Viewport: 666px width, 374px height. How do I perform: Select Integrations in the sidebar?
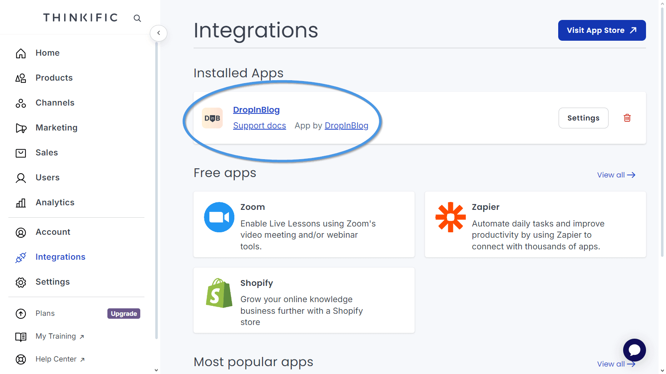[x=60, y=257]
